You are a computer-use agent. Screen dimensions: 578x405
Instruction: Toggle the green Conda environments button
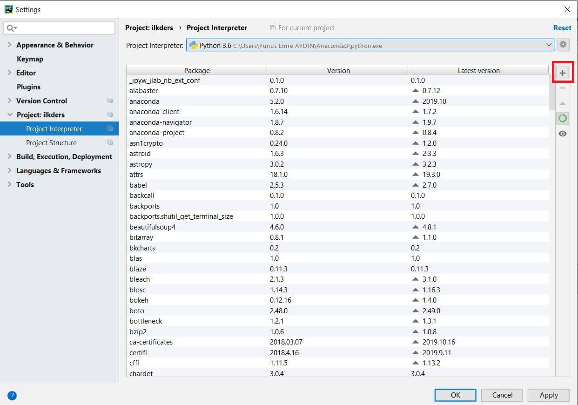(563, 118)
